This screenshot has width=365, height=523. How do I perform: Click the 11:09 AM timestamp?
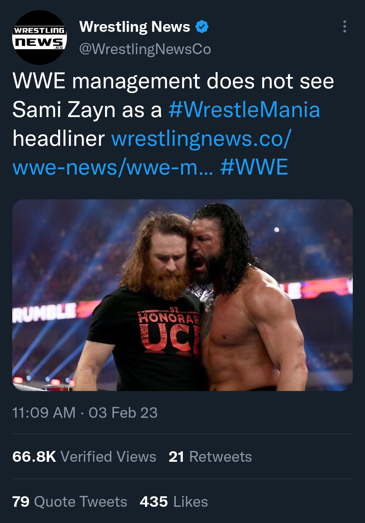click(x=44, y=413)
